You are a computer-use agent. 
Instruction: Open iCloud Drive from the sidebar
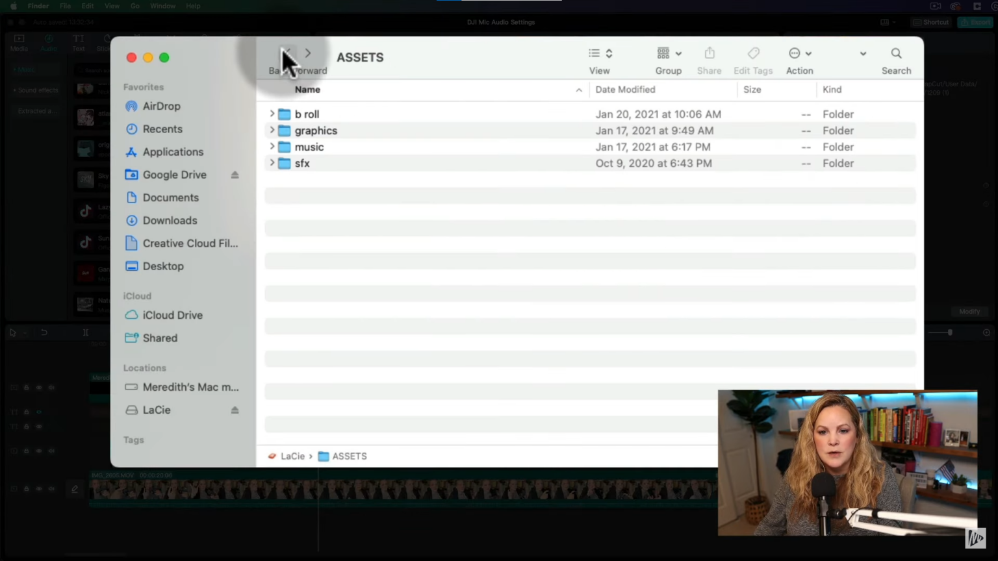pos(172,315)
